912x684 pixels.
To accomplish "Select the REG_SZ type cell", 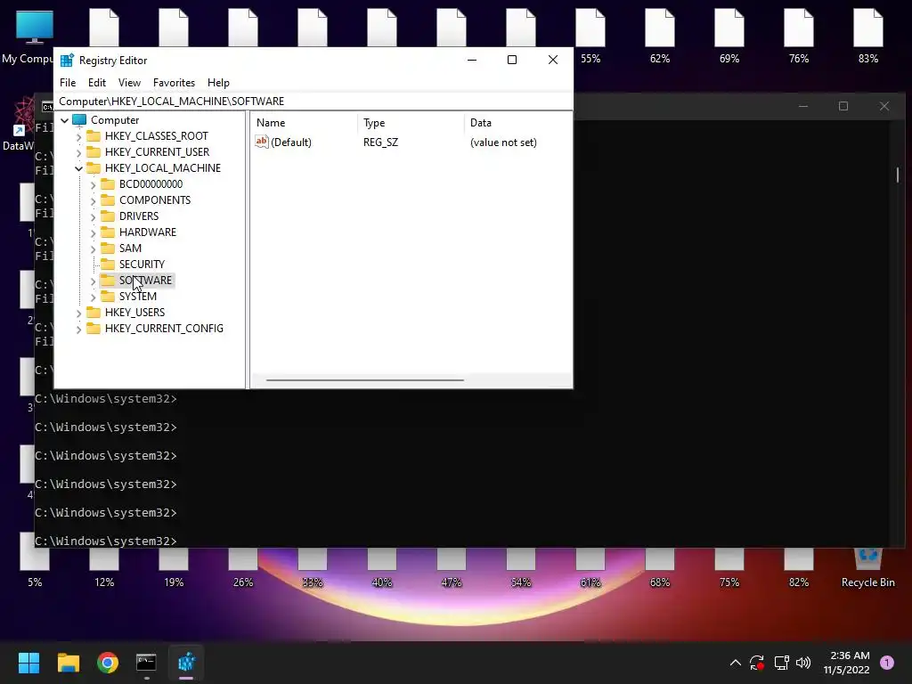I will pyautogui.click(x=380, y=142).
